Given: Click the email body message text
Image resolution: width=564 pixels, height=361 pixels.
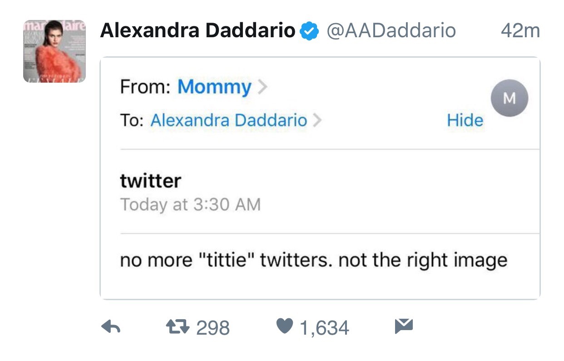Looking at the screenshot, I should tap(313, 260).
